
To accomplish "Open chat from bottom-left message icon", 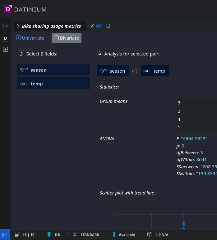I will (x=5, y=235).
